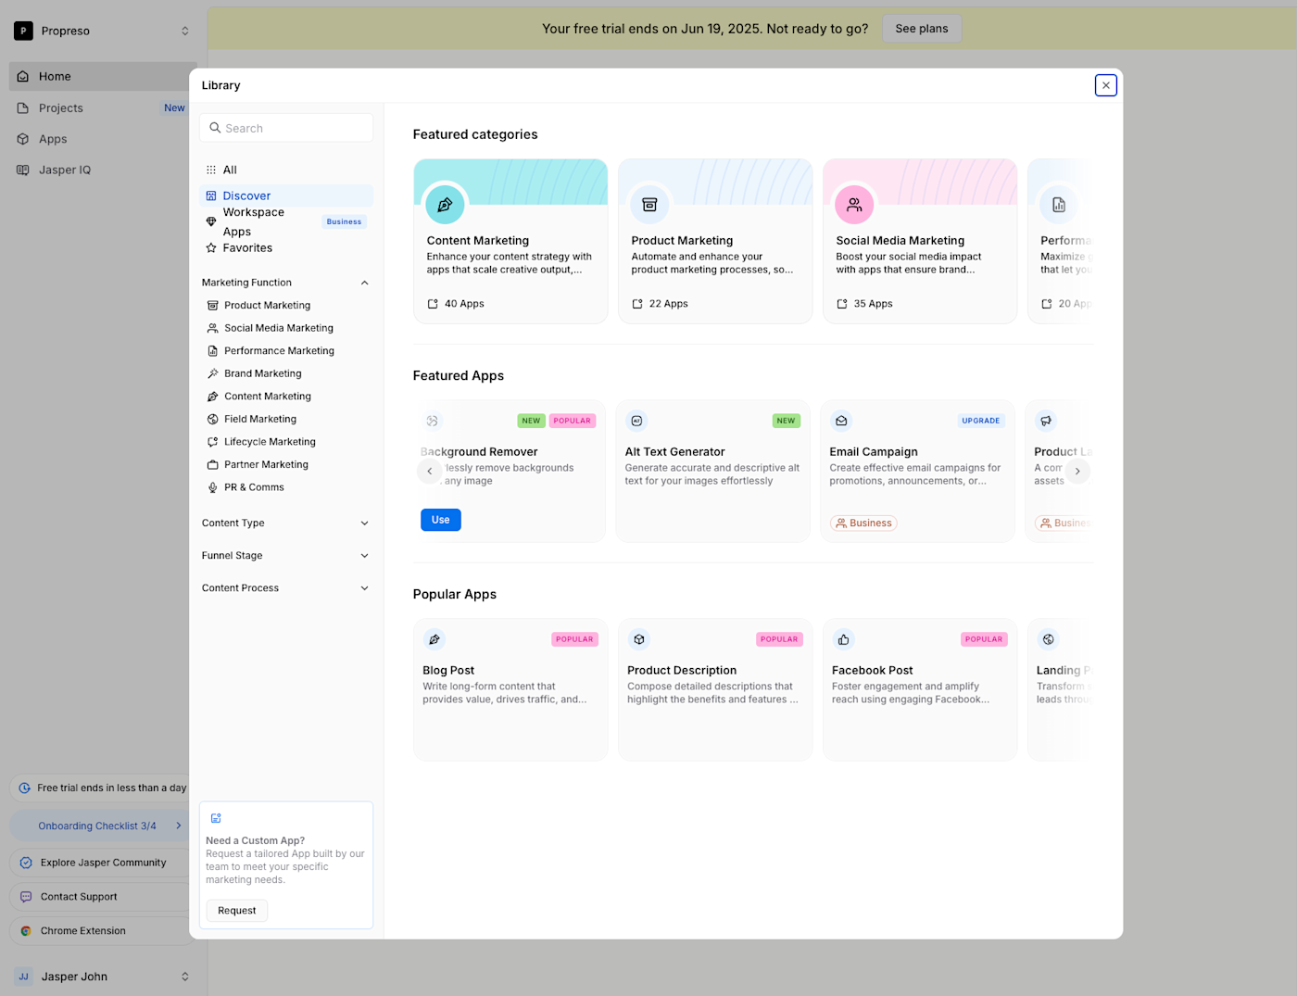Image resolution: width=1297 pixels, height=996 pixels.
Task: Click the Home icon in the main sidebar
Action: point(23,77)
